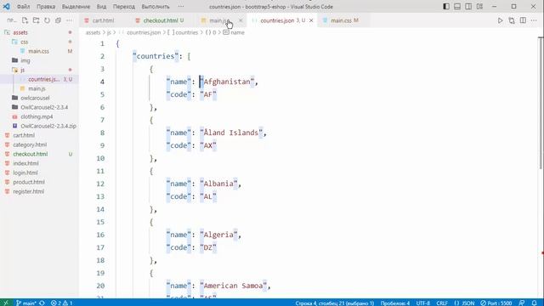Open the Выполнить menu

(156, 7)
